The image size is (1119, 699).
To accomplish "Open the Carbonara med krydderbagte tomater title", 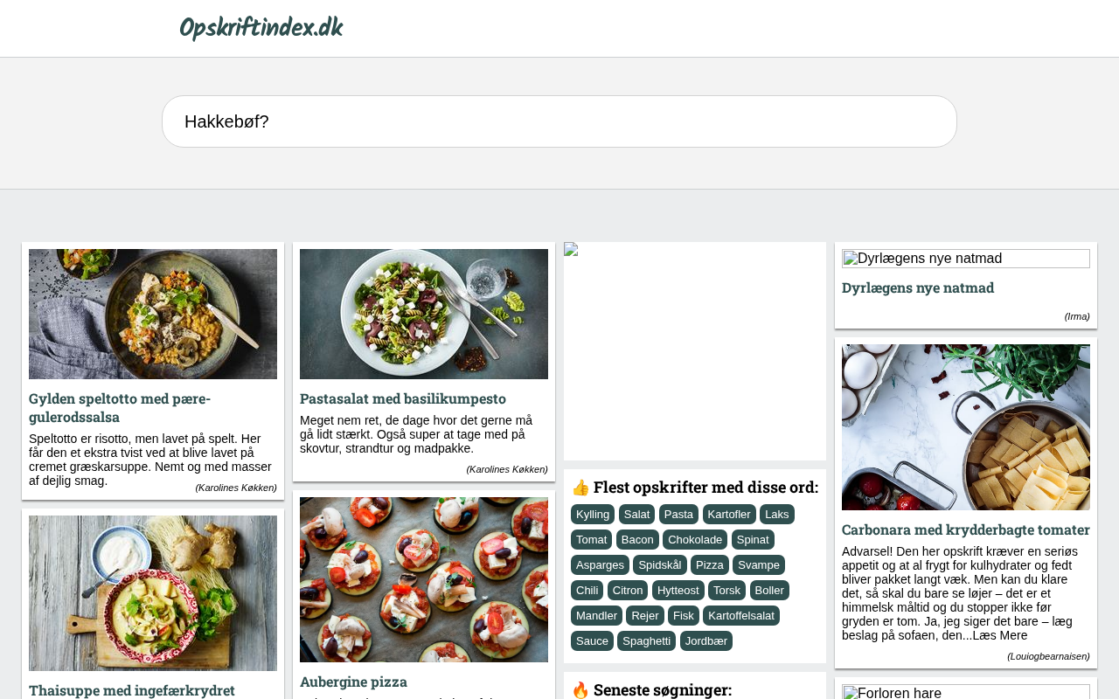I will coord(966,529).
